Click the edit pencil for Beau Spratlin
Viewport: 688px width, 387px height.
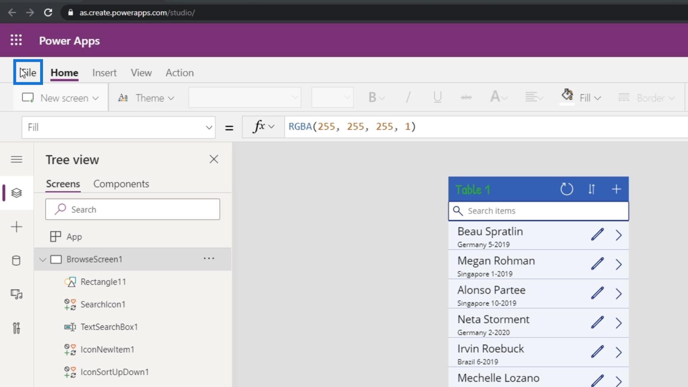coord(597,235)
